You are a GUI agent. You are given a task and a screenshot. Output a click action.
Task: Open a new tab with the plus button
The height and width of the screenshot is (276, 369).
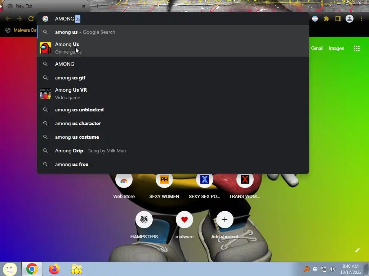(97, 6)
